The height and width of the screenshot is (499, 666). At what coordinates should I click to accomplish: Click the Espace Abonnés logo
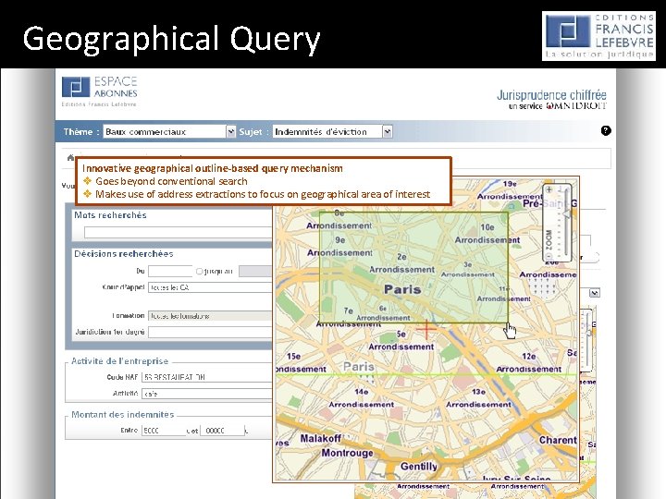tap(99, 91)
